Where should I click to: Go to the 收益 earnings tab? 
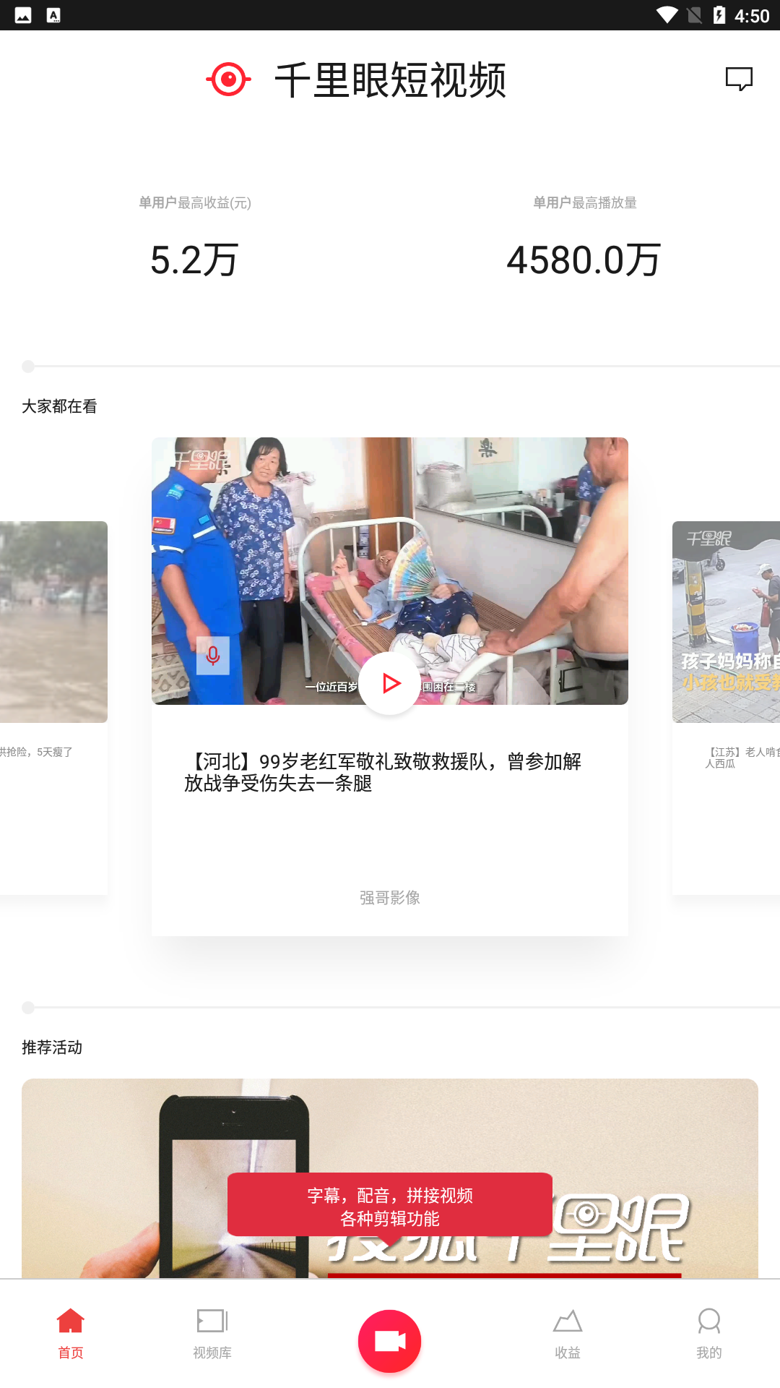(568, 1334)
